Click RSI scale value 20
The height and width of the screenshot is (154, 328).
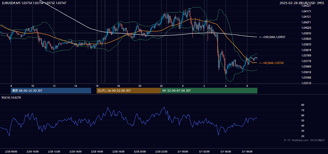coord(303,136)
